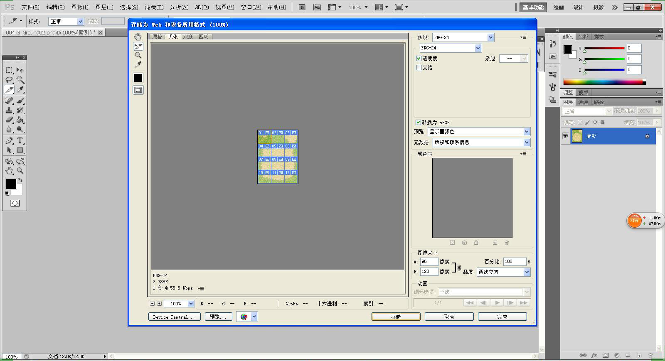The height and width of the screenshot is (361, 665).
Task: Open the 滤镜(T) menu
Action: point(154,7)
